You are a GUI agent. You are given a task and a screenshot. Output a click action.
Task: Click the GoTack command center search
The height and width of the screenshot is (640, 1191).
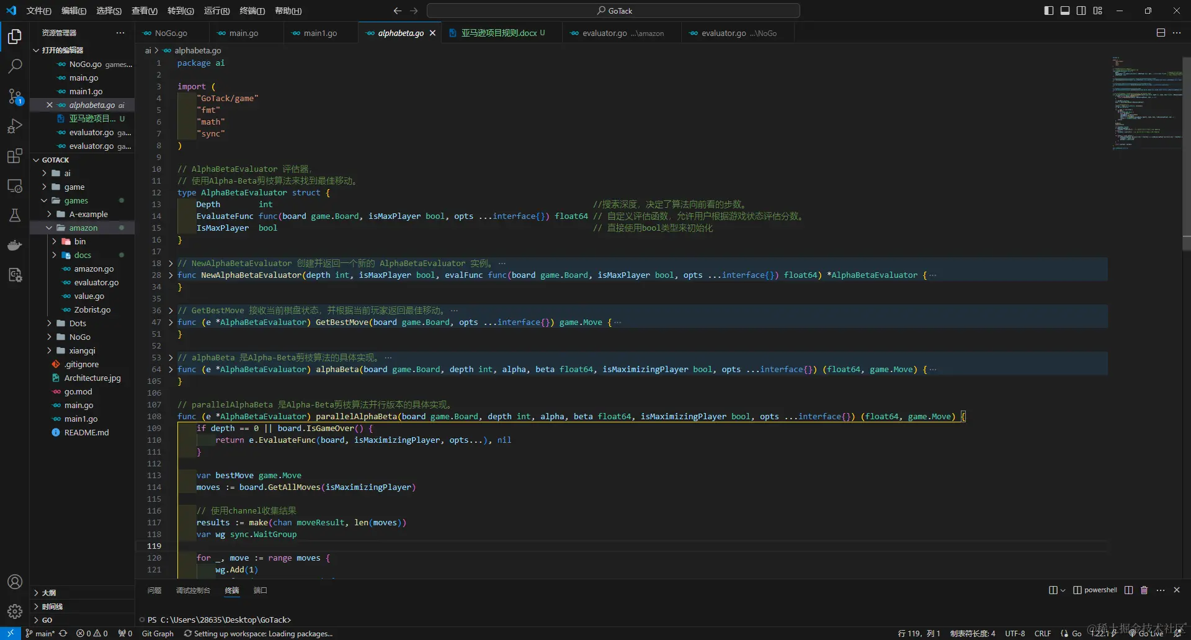613,11
